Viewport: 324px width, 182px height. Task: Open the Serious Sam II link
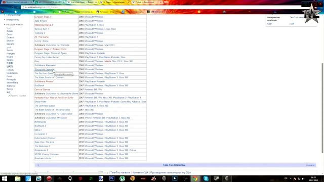point(42,29)
